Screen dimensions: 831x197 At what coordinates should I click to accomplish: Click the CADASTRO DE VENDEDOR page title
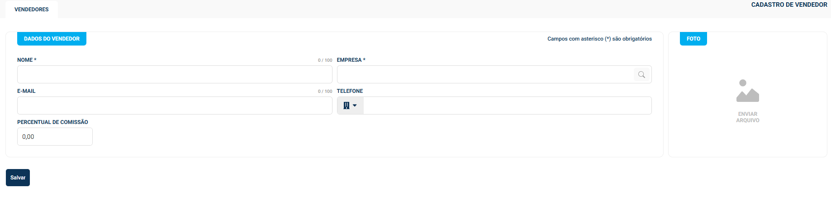(789, 5)
